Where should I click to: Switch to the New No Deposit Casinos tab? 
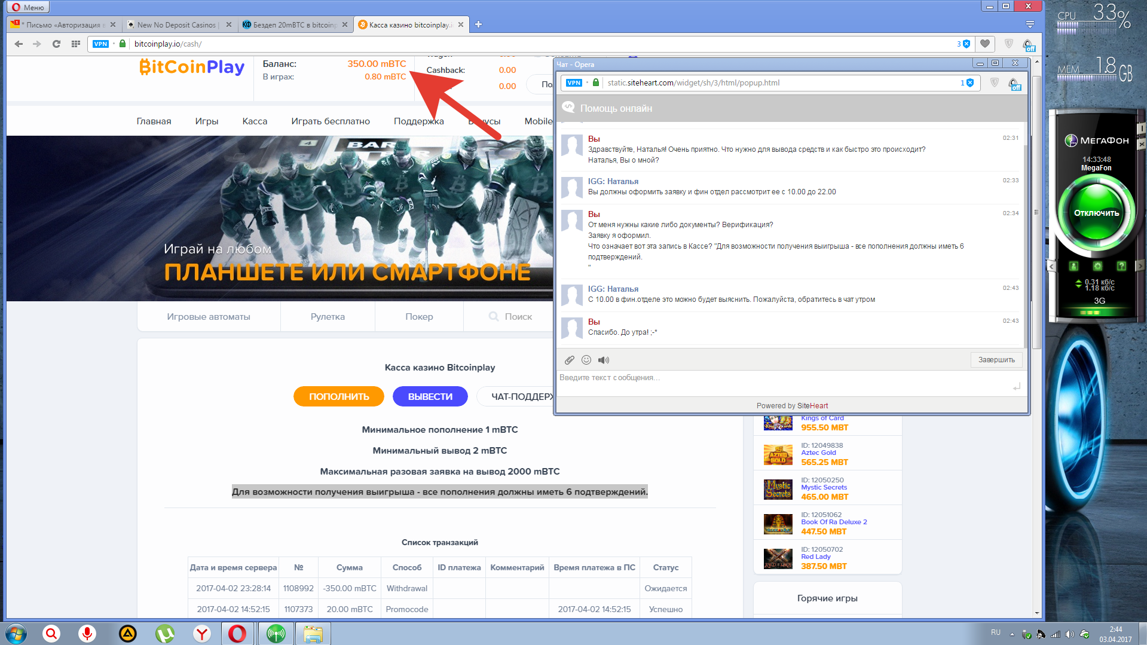coord(176,25)
